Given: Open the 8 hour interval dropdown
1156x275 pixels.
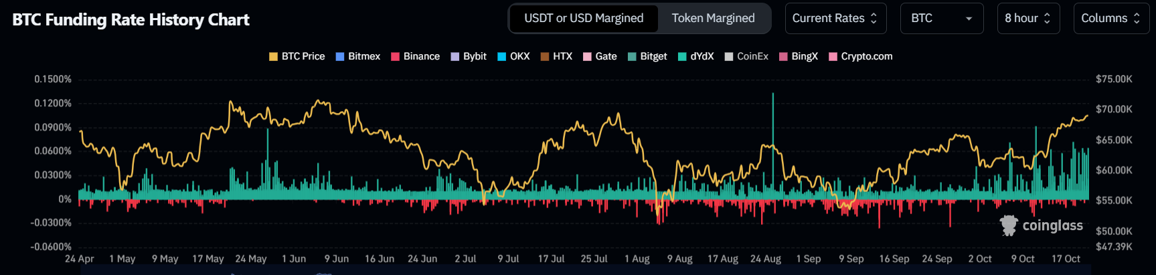Looking at the screenshot, I should (x=1027, y=18).
